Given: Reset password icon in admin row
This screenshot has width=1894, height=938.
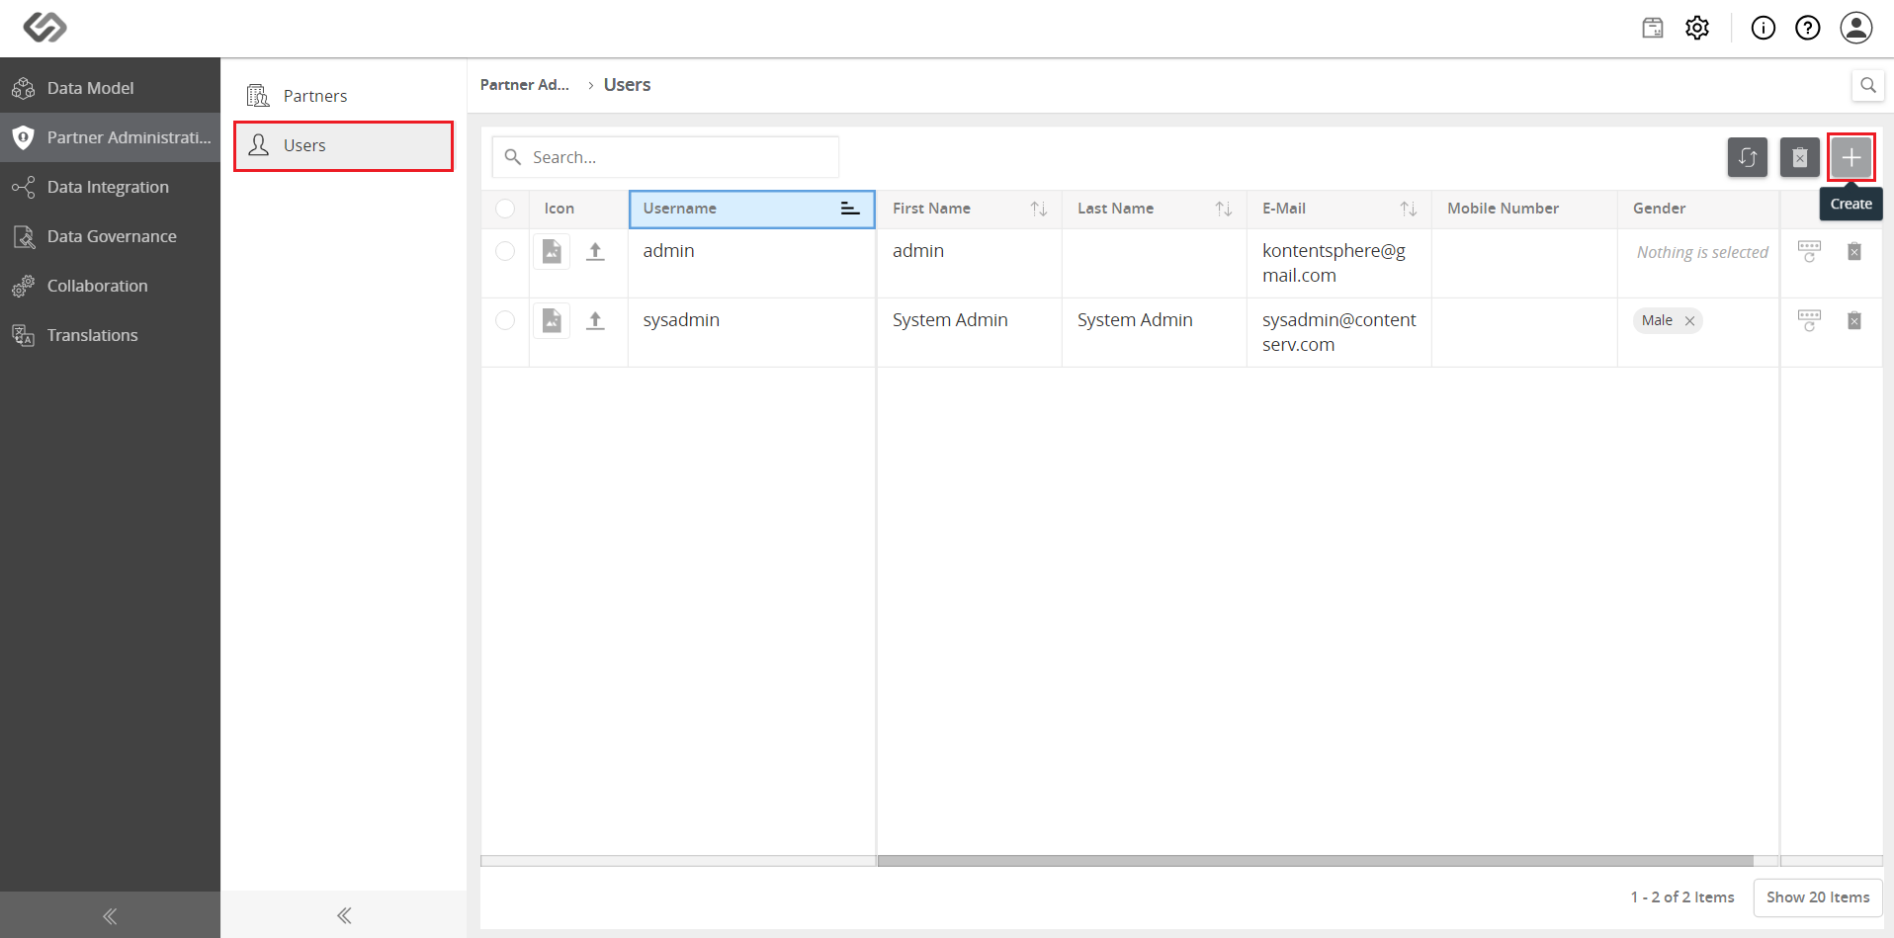Looking at the screenshot, I should (x=1809, y=251).
